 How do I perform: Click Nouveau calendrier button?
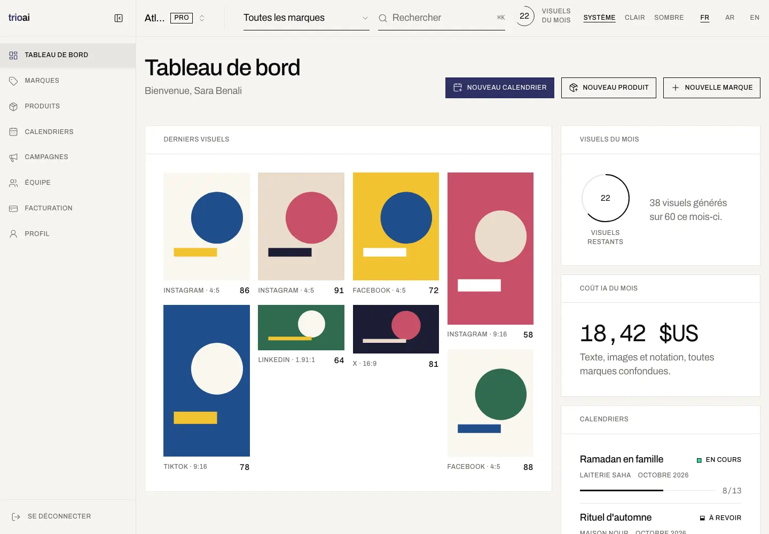(500, 88)
